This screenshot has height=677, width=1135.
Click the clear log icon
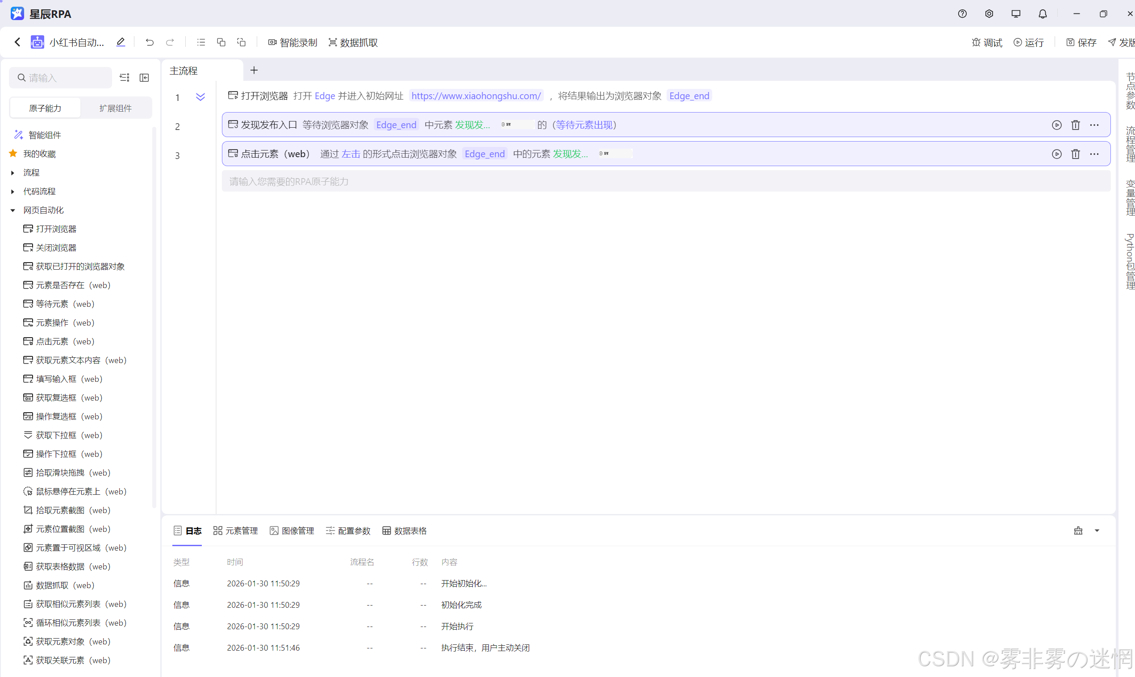tap(1078, 531)
